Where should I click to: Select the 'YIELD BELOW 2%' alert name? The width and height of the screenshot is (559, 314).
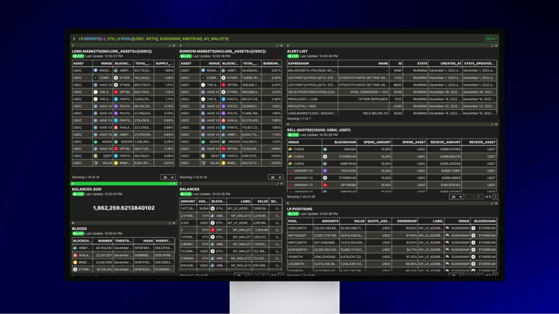pos(375,113)
